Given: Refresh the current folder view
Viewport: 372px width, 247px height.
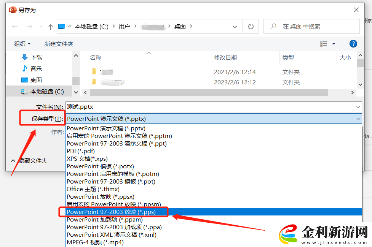Looking at the screenshot, I should (x=251, y=27).
